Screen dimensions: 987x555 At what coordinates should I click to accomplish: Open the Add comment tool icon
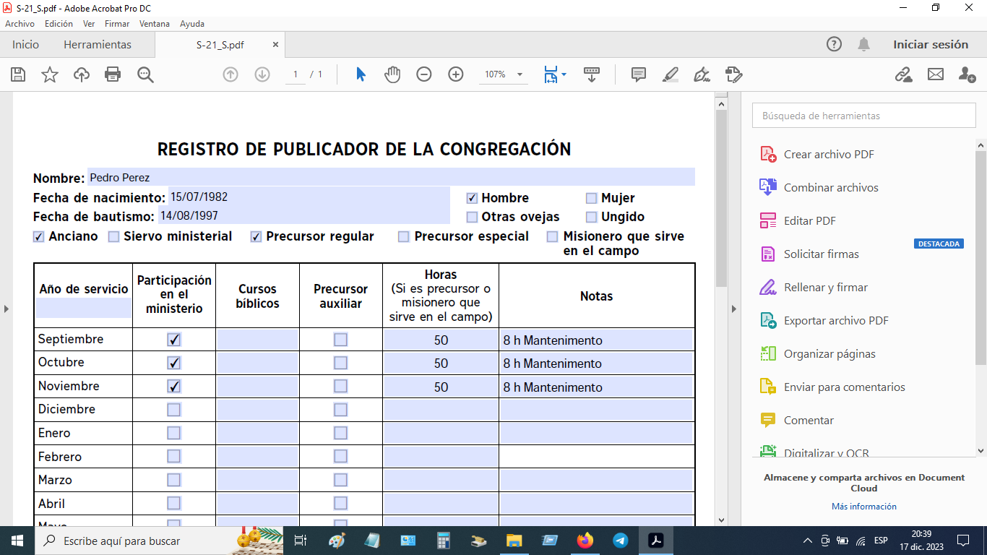coord(639,74)
